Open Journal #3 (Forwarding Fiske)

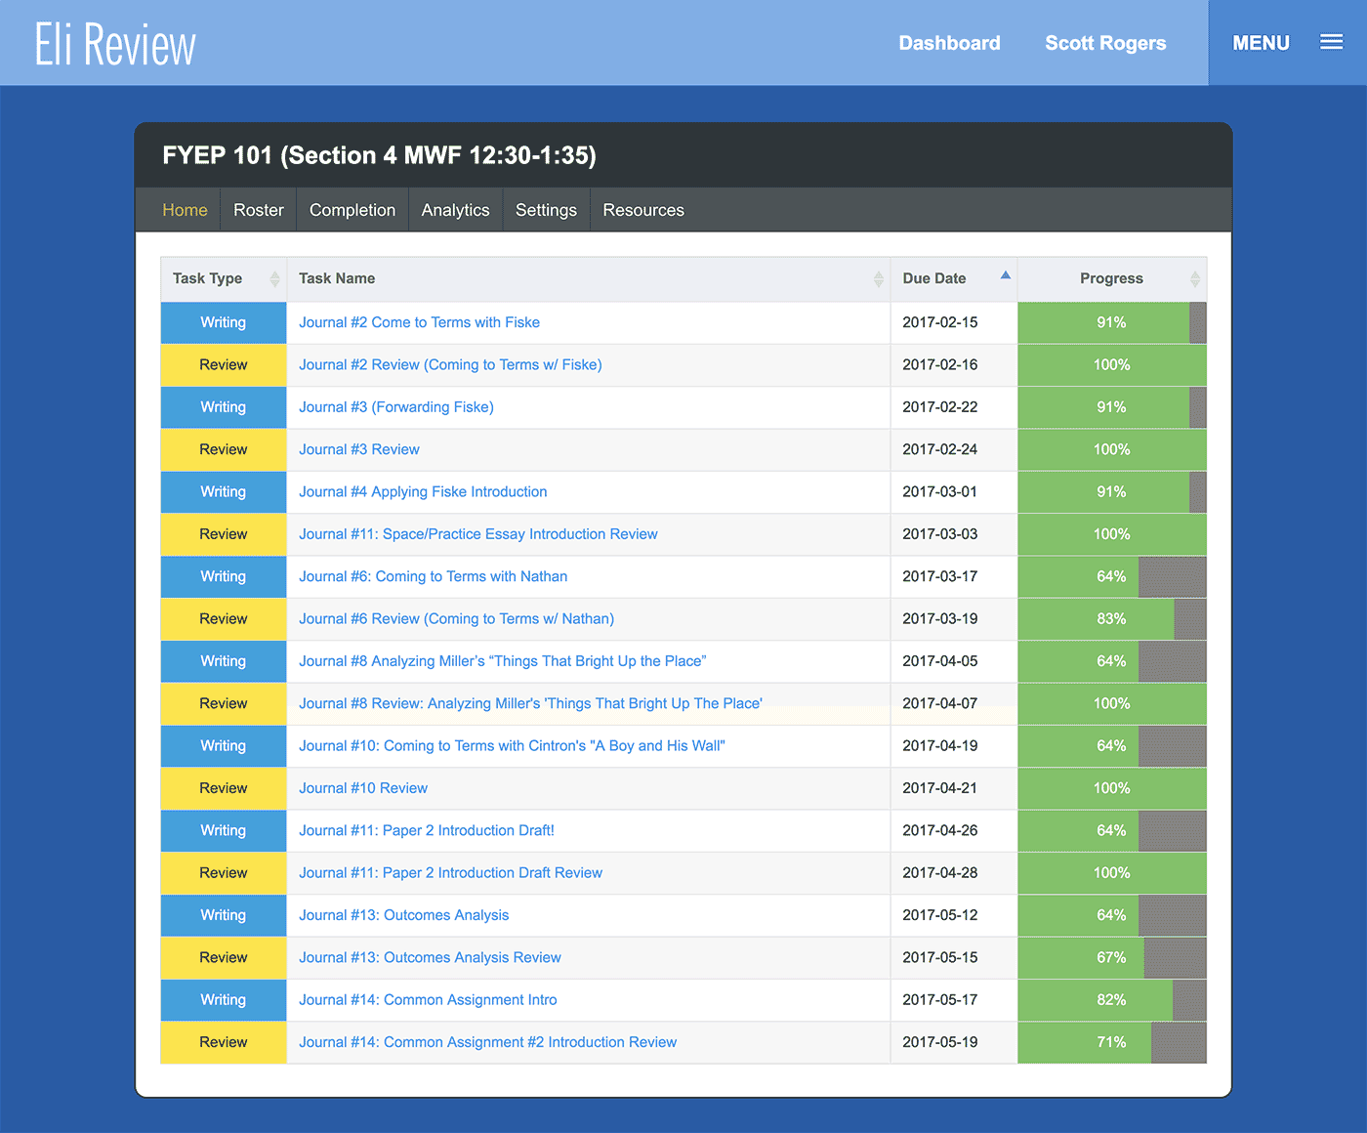[x=396, y=407]
